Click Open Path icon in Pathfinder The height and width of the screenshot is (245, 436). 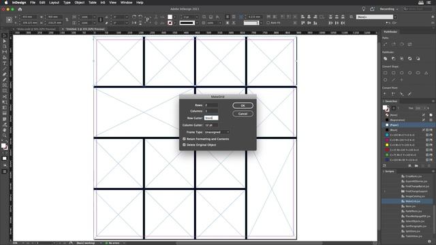coord(394,44)
